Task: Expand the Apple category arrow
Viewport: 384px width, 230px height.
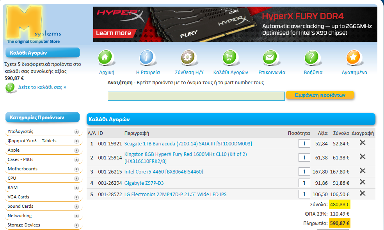Action: coord(76,150)
